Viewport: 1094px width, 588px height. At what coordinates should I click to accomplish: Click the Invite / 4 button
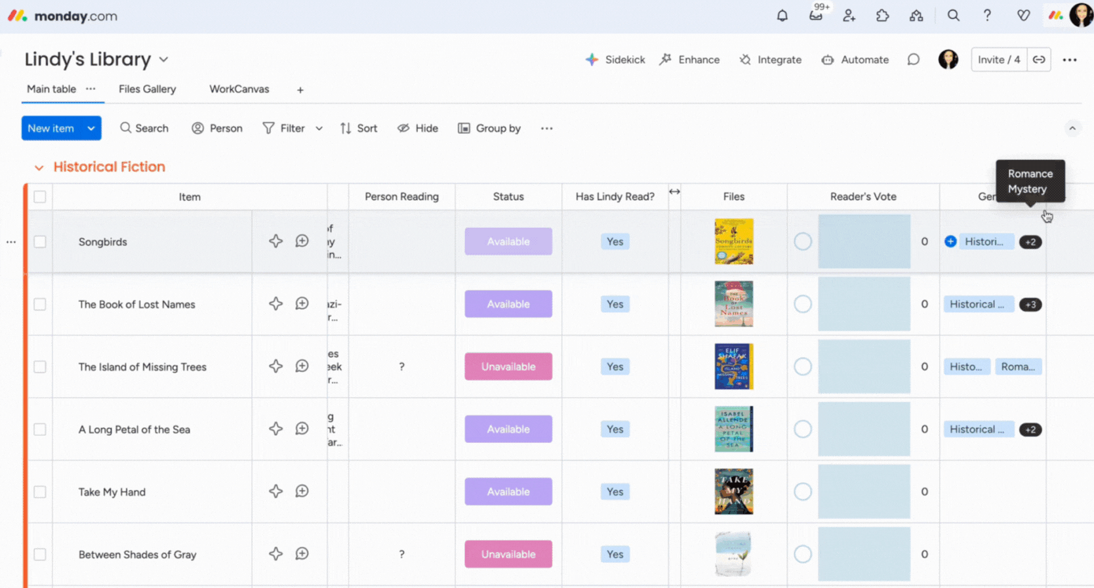pyautogui.click(x=998, y=60)
